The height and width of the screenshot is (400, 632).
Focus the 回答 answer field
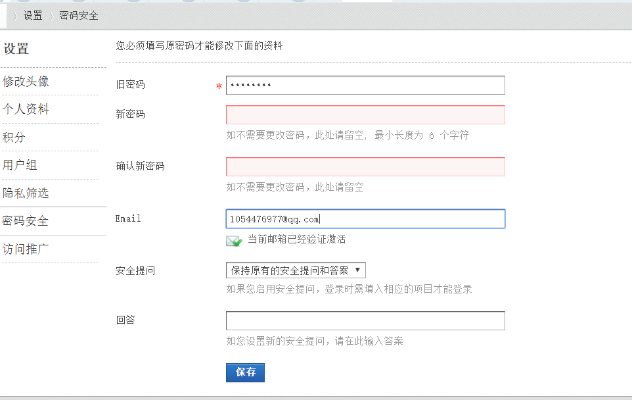365,320
